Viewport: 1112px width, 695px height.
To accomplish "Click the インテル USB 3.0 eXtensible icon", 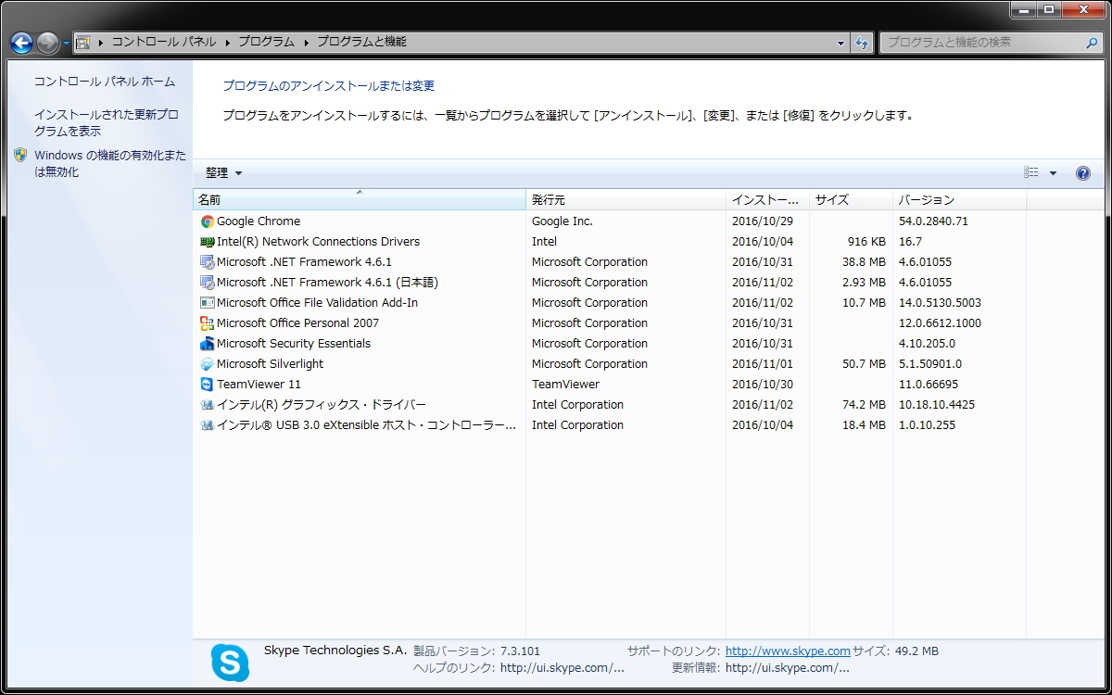I will (208, 425).
